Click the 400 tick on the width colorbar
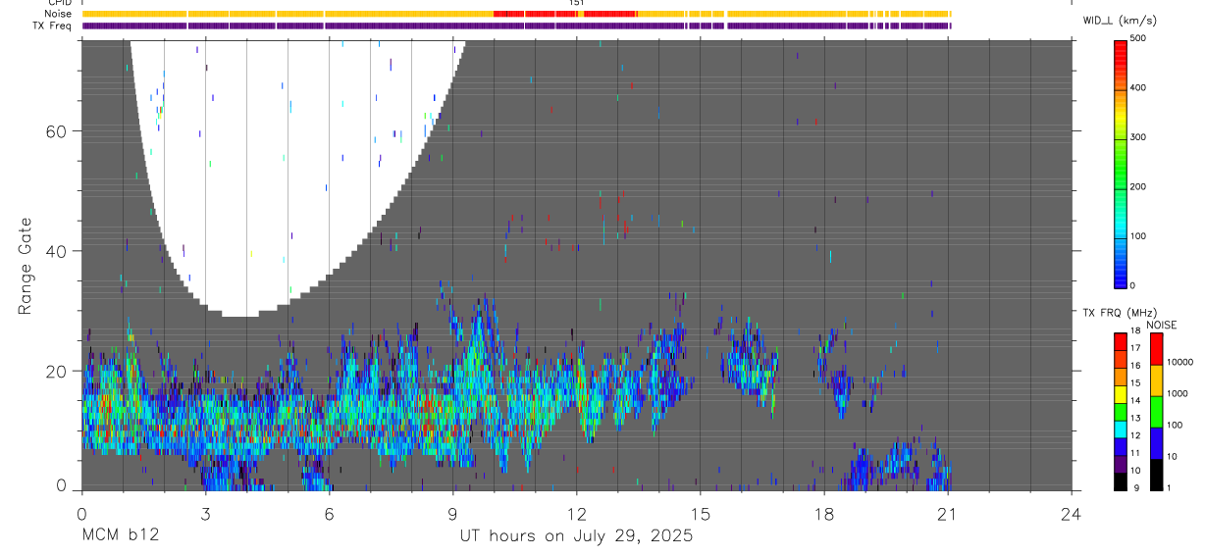Viewport: 1205px width, 556px height. click(x=1138, y=87)
